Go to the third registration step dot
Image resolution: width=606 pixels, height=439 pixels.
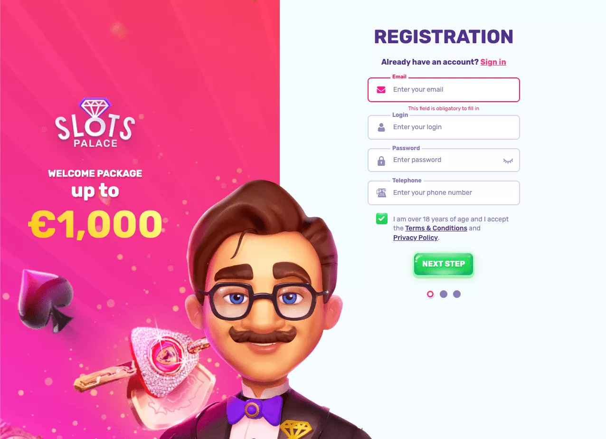point(457,294)
